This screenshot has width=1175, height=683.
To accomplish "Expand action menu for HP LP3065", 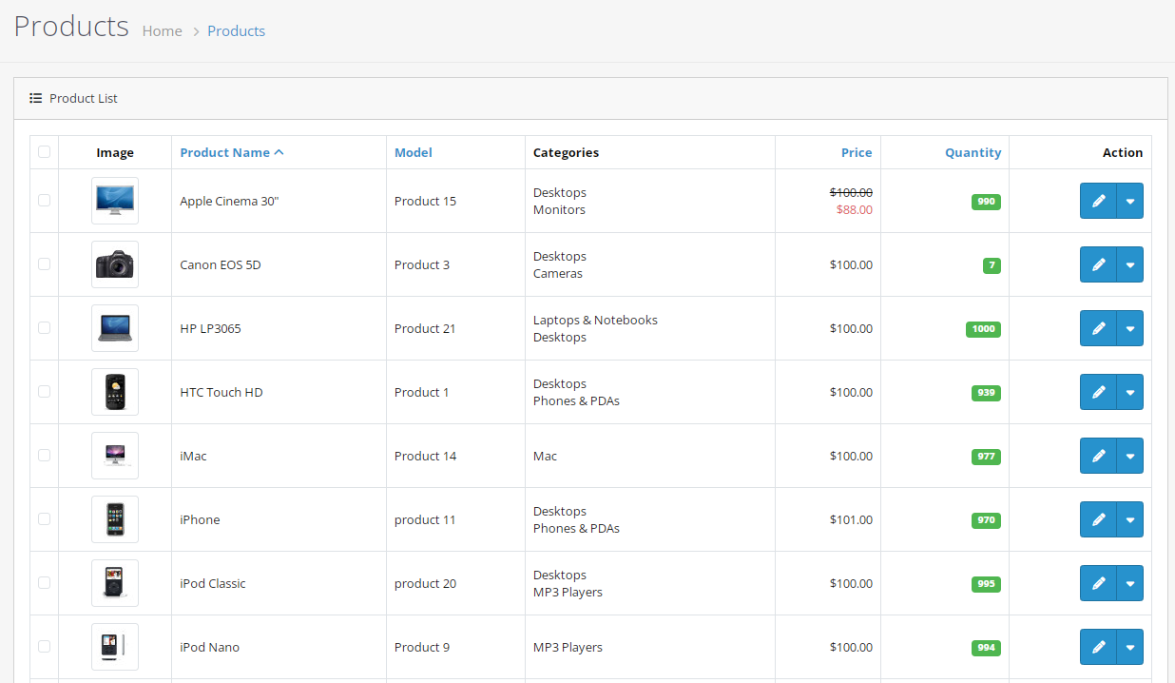I will (x=1130, y=328).
